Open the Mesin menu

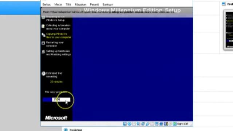click(58, 5)
